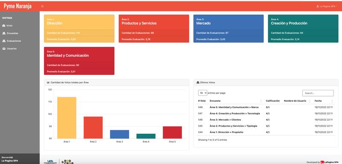Click the green Área 4 chart bar
The width and height of the screenshot is (342, 164).
[x=146, y=136]
